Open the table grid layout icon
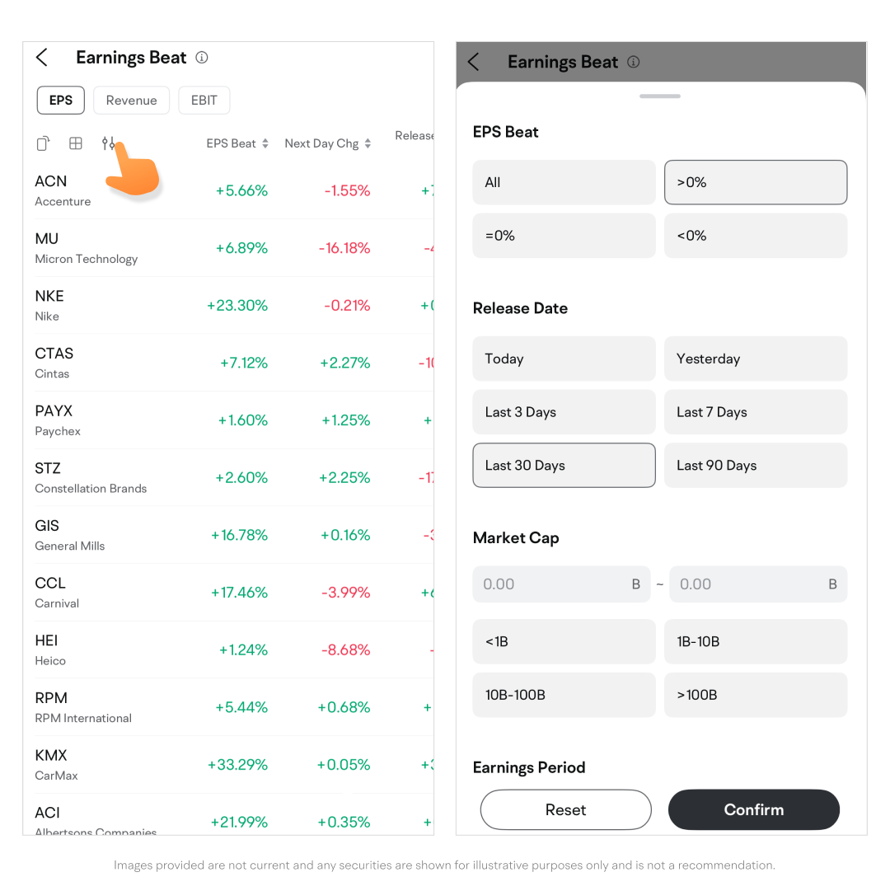The height and width of the screenshot is (891, 890). point(76,143)
